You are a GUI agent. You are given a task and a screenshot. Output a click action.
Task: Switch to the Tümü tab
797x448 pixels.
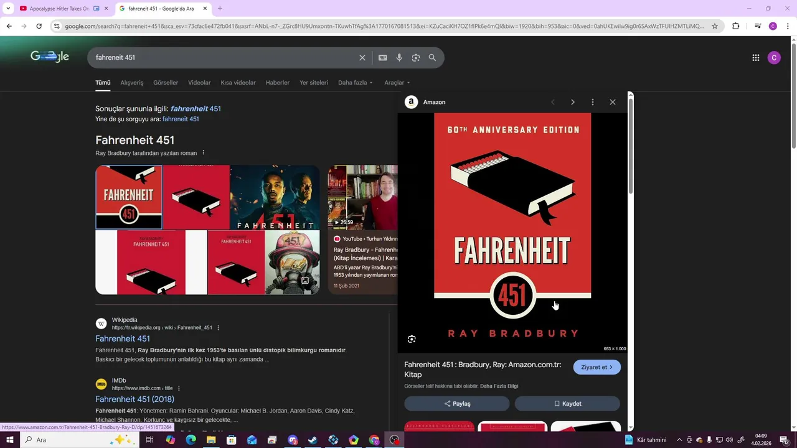tap(103, 83)
